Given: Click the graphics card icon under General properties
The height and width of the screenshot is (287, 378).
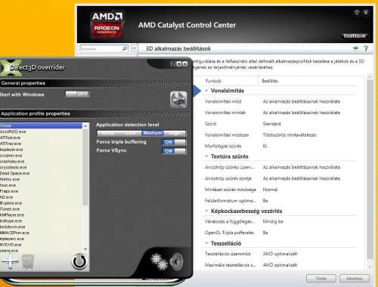Looking at the screenshot, I should (x=178, y=100).
